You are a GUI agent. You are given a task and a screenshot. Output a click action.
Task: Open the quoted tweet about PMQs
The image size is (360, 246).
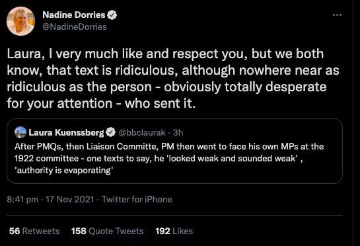[x=174, y=151]
